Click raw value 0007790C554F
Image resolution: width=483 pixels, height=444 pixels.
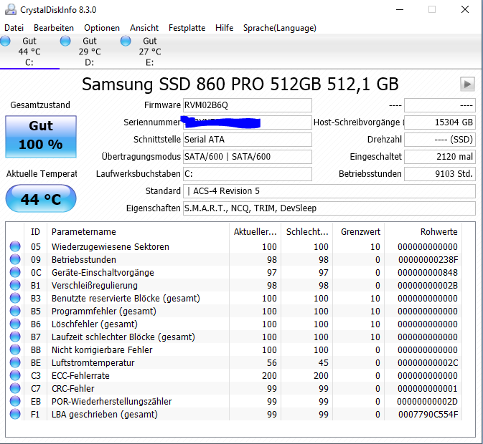pyautogui.click(x=428, y=415)
